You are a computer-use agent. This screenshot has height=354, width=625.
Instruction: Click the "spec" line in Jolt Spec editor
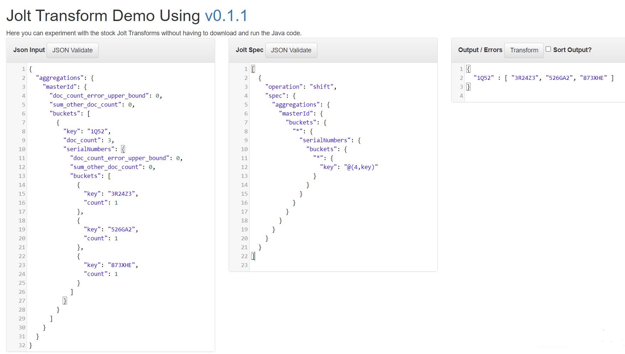[x=280, y=96]
